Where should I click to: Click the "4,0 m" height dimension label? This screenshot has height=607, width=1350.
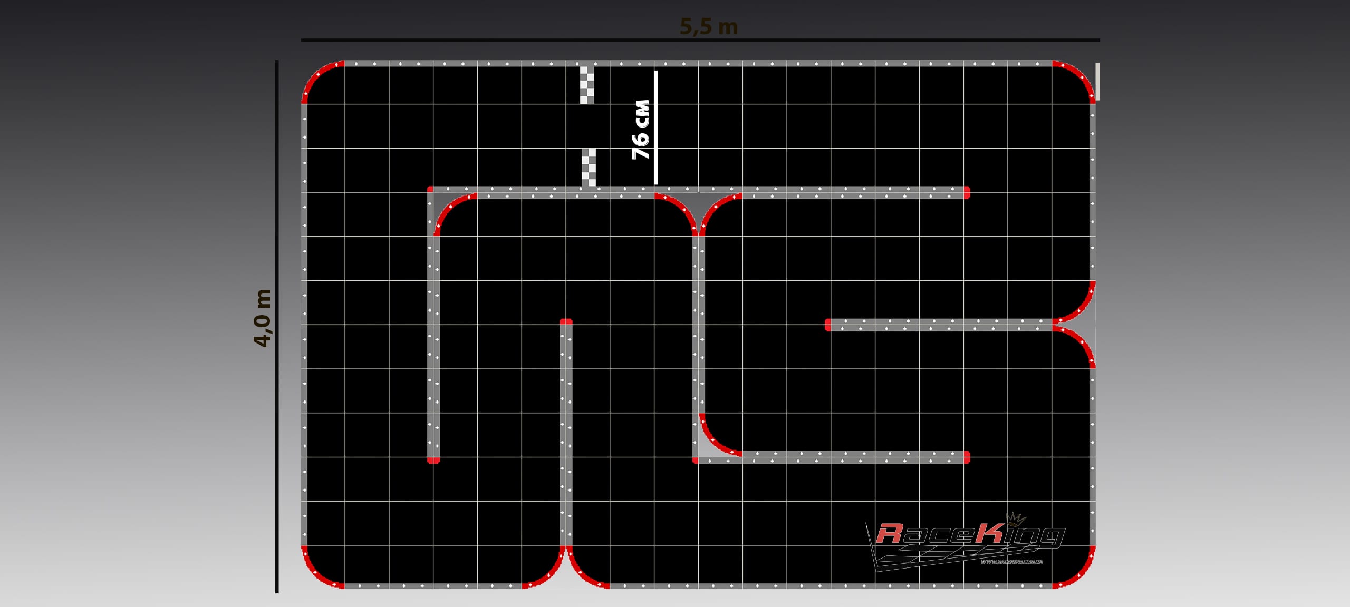(x=262, y=318)
